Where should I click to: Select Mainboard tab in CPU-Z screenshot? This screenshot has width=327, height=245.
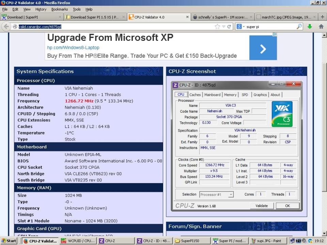pos(212,95)
